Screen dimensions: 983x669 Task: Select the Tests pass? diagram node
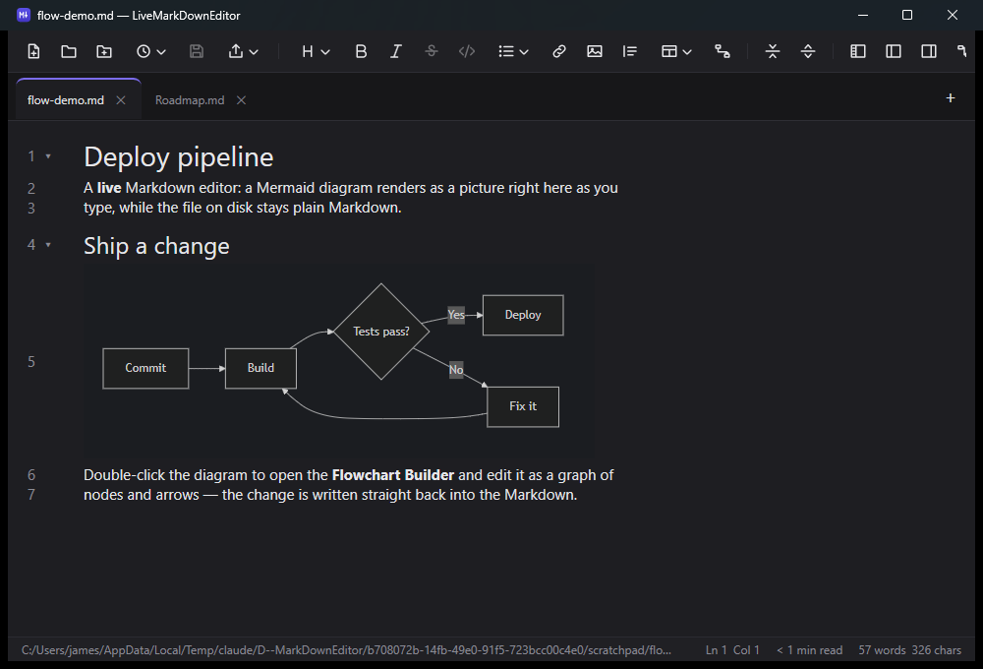click(381, 332)
